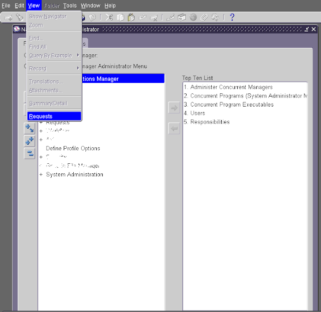This screenshot has height=312, width=321.
Task: Open the Edit menu
Action: pyautogui.click(x=19, y=6)
